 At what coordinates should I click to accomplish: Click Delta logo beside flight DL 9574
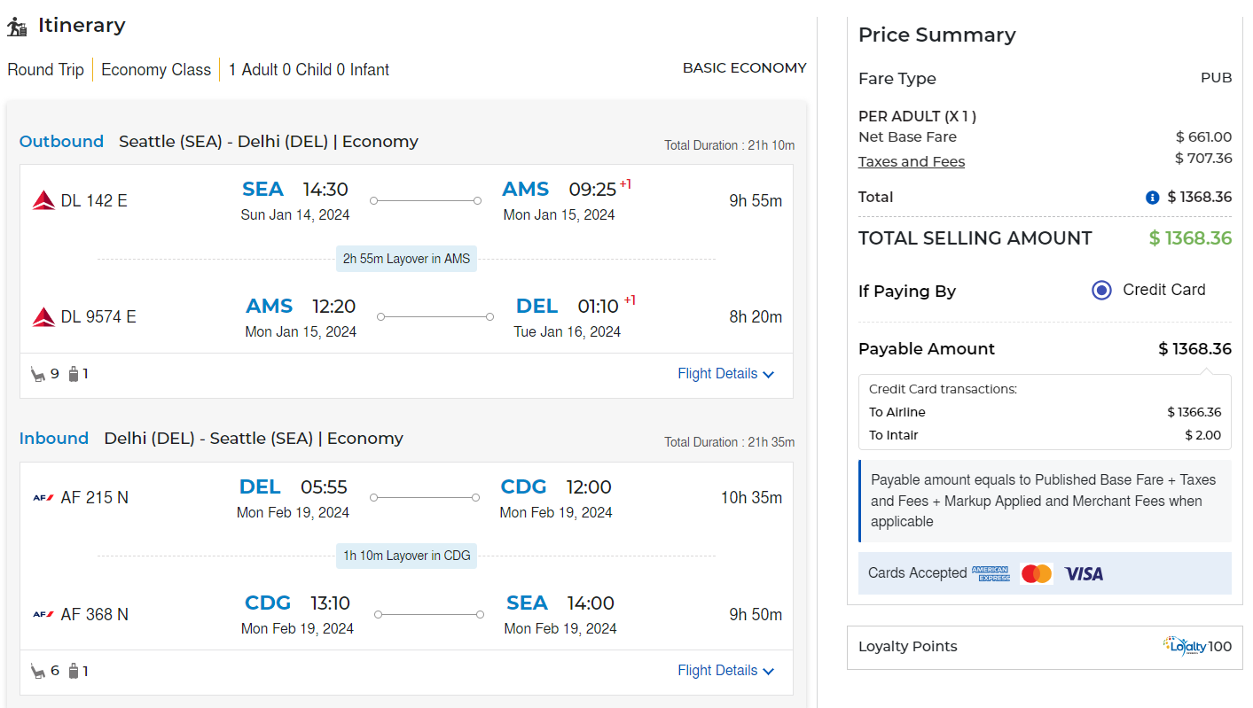(43, 316)
